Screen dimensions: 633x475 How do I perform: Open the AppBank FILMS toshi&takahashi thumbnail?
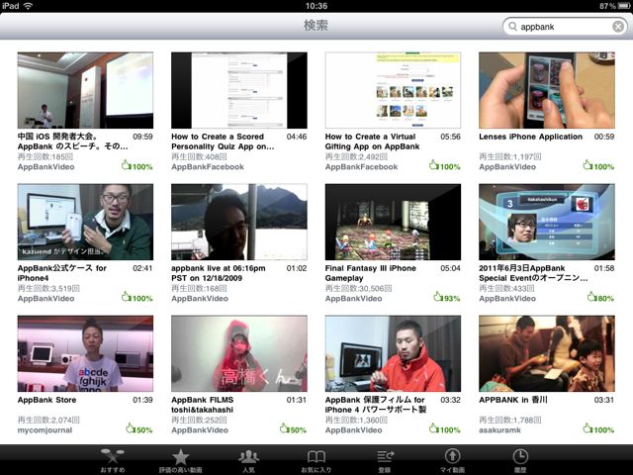pos(239,353)
